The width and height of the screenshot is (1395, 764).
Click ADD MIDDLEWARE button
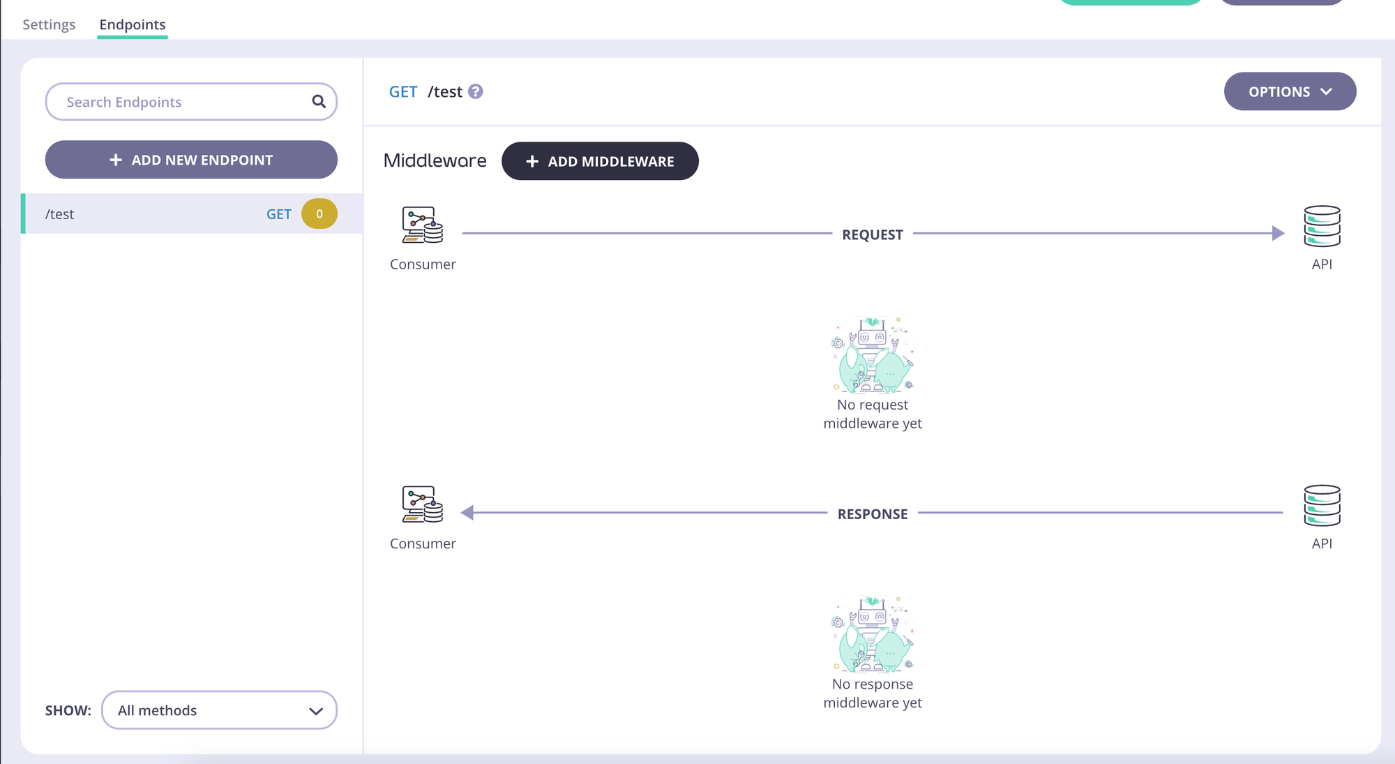click(x=601, y=161)
